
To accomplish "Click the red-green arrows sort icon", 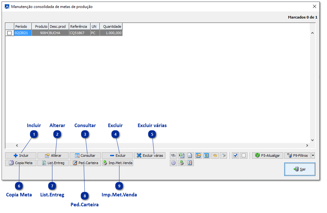I will click(x=207, y=156).
